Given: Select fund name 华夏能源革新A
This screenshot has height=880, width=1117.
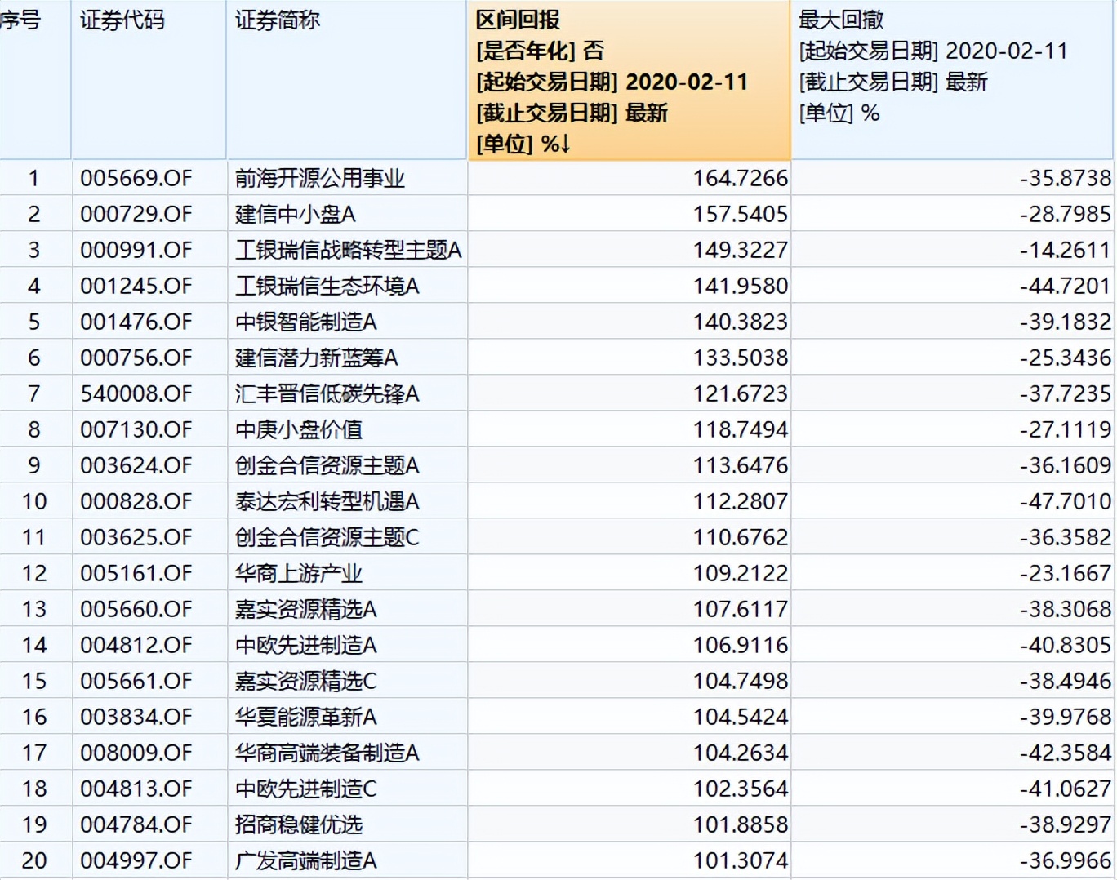Looking at the screenshot, I should pos(306,717).
